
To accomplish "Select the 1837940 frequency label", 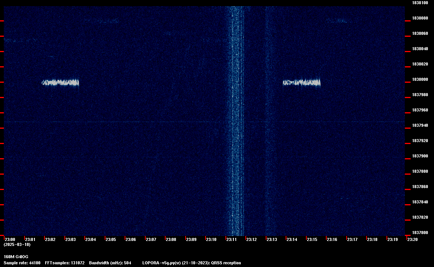I will point(420,125).
